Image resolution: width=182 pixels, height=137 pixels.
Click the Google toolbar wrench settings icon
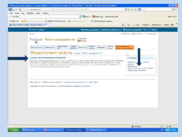pyautogui.click(x=174, y=17)
